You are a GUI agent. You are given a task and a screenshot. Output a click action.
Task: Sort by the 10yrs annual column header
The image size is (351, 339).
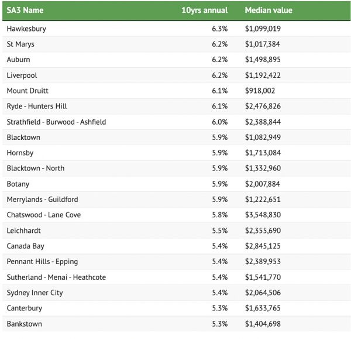click(204, 11)
